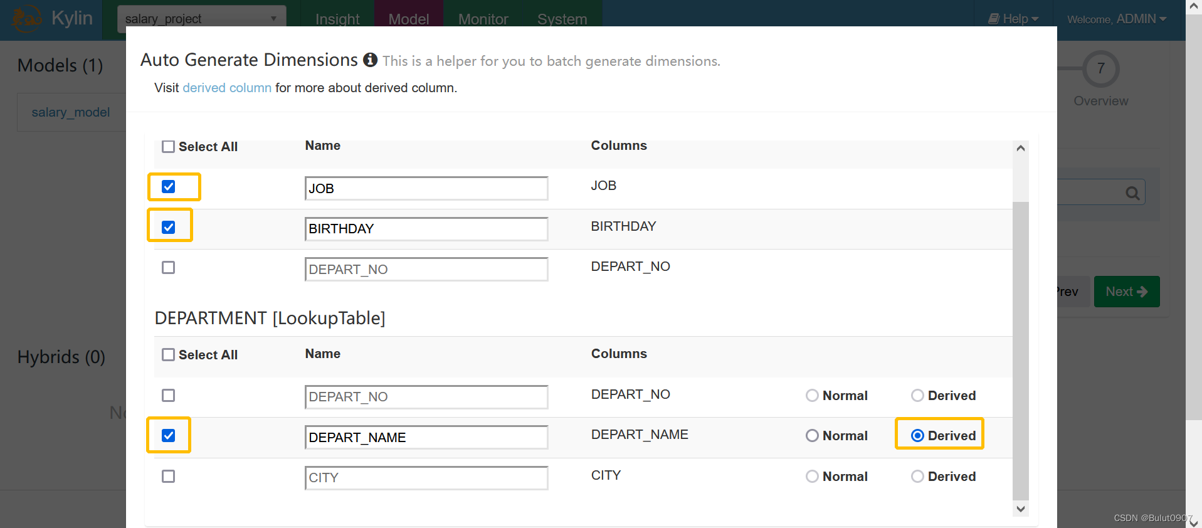Screen dimensions: 1202x528
Task: Click the DEPARTMENT [LookupTable] heading
Action: point(270,318)
